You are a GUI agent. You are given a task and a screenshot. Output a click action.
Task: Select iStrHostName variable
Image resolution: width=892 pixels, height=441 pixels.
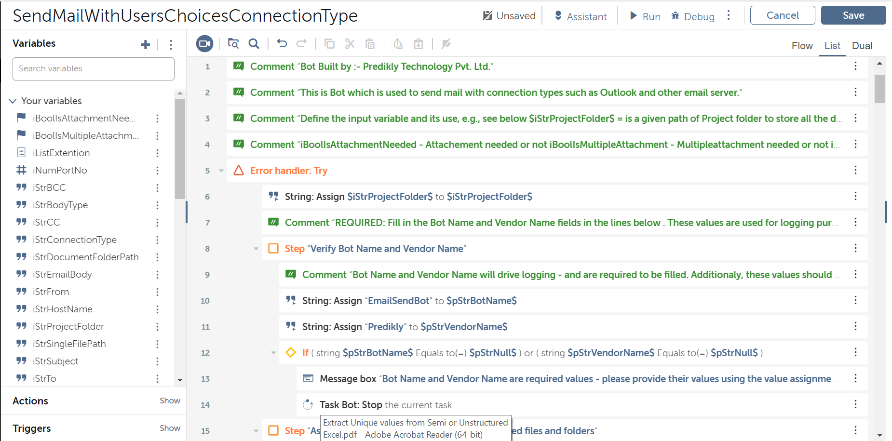coord(63,309)
